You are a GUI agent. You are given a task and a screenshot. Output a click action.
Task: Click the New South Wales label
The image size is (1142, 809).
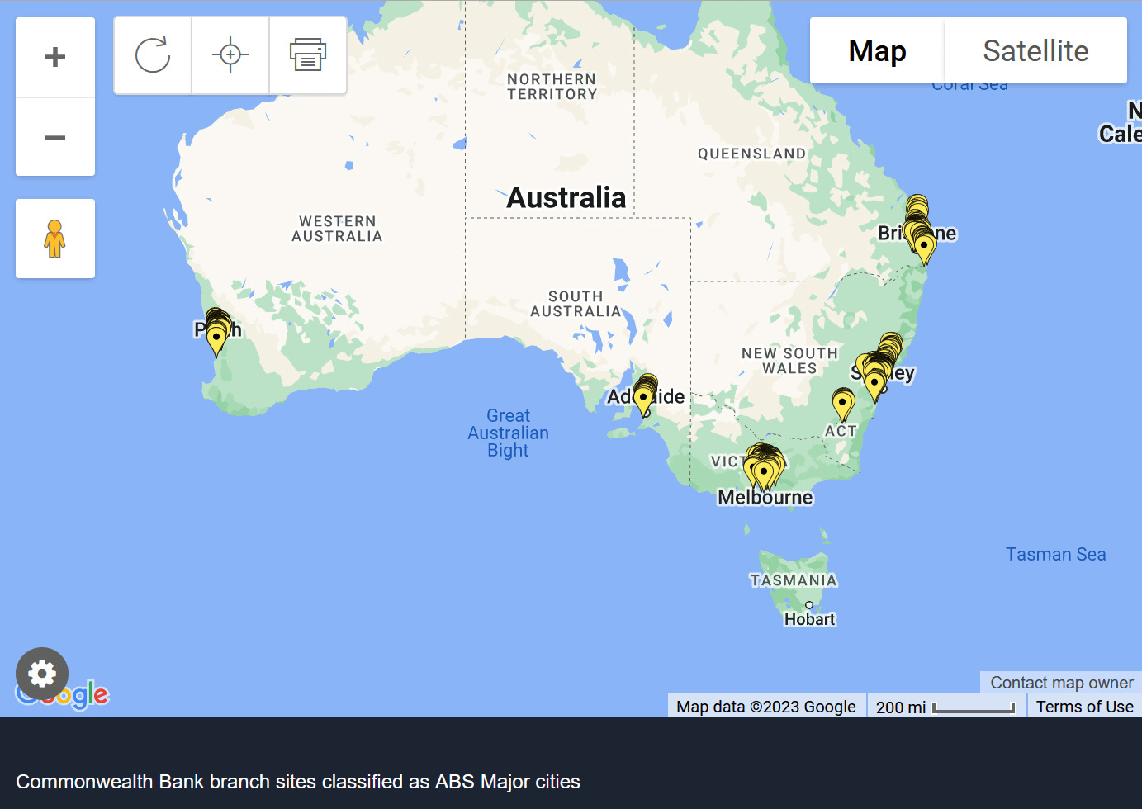pyautogui.click(x=789, y=361)
